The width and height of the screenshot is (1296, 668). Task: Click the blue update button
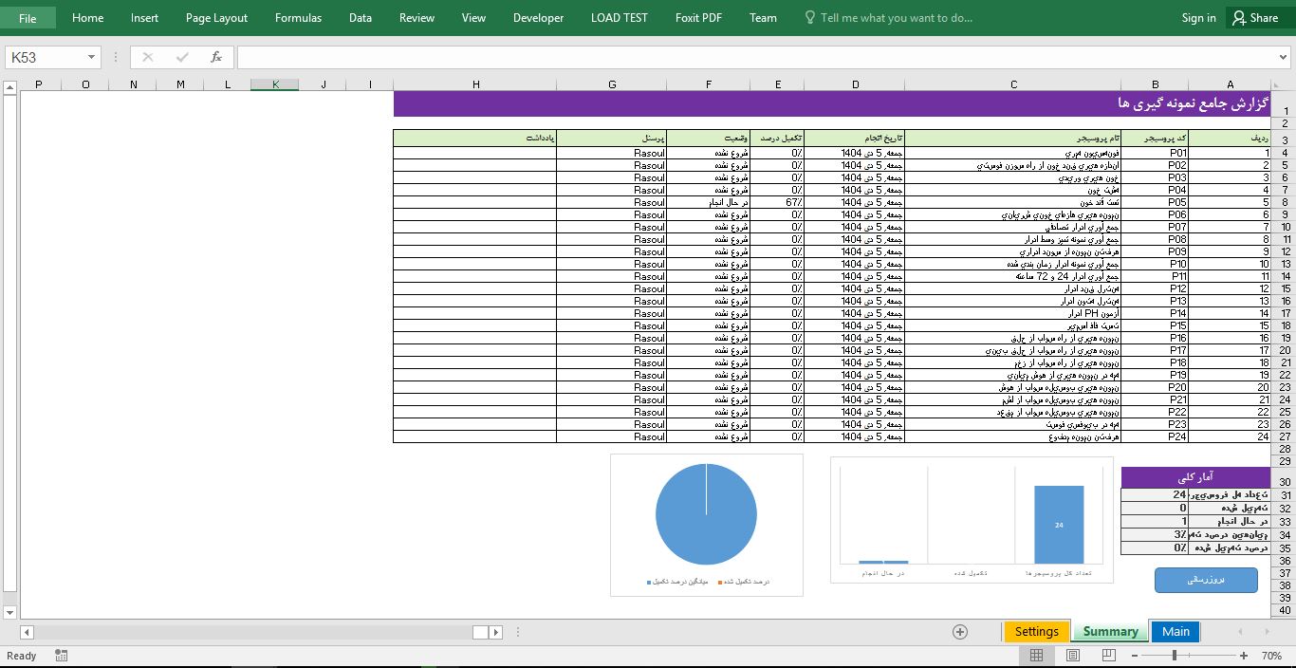coord(1206,579)
